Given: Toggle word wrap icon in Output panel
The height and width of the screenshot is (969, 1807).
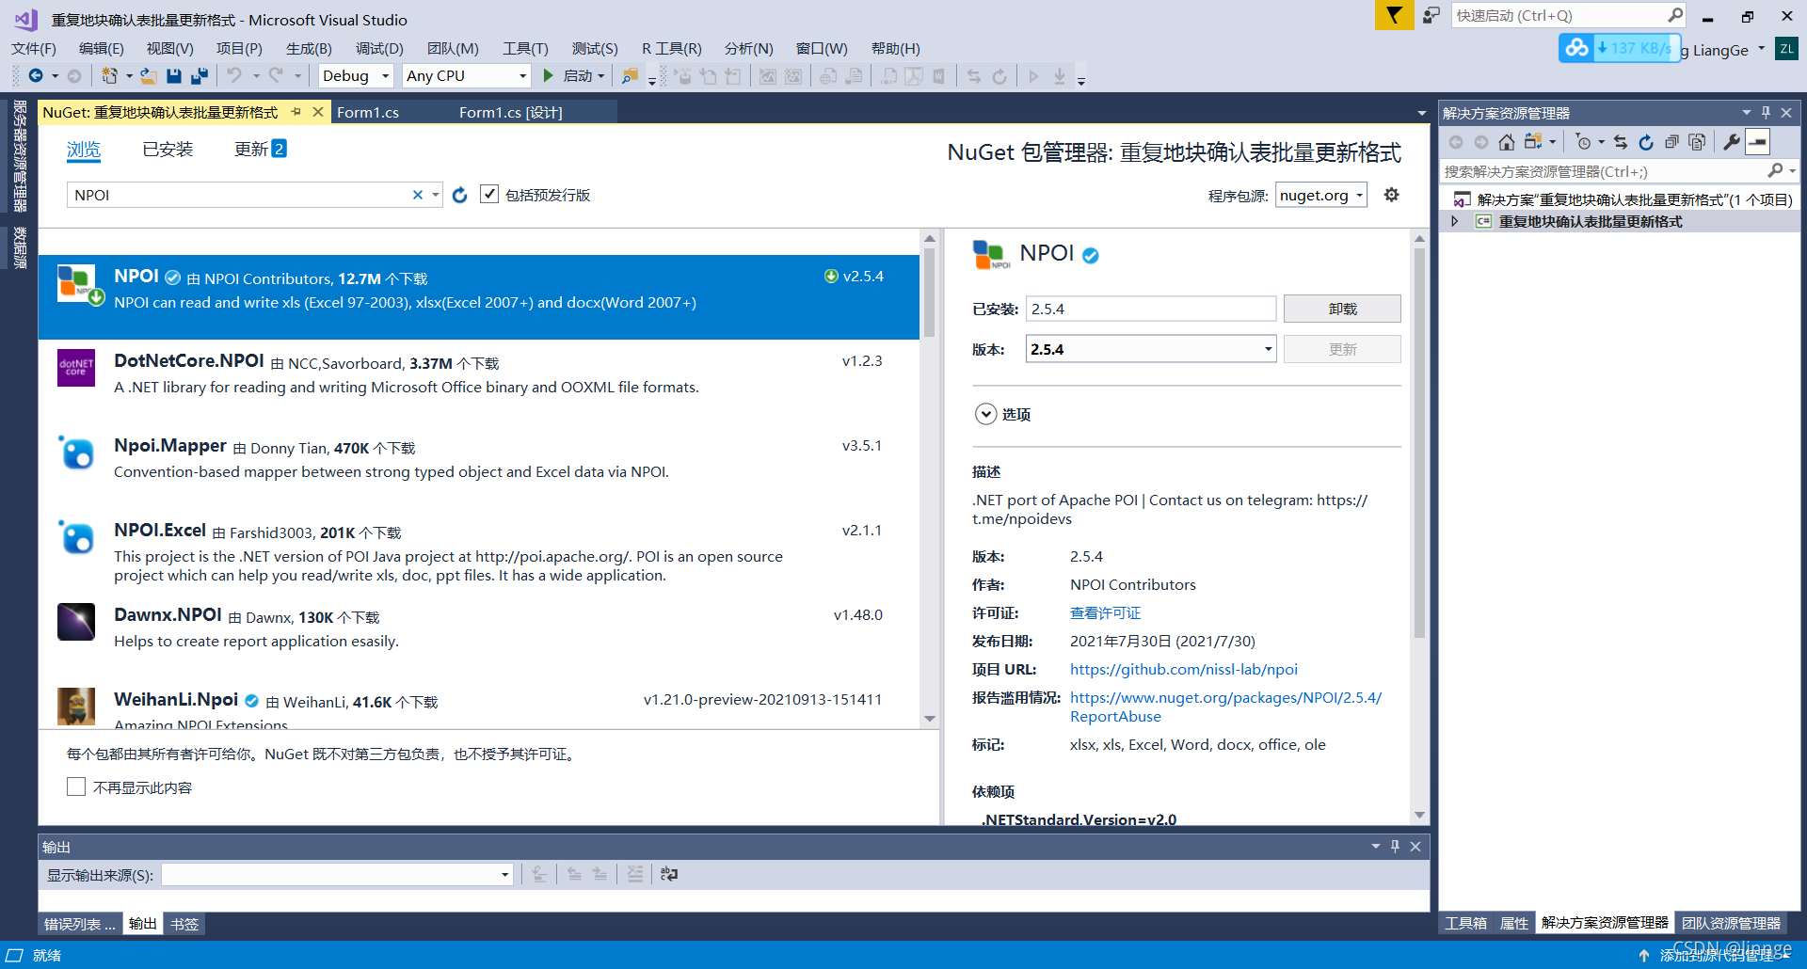Looking at the screenshot, I should (x=669, y=874).
